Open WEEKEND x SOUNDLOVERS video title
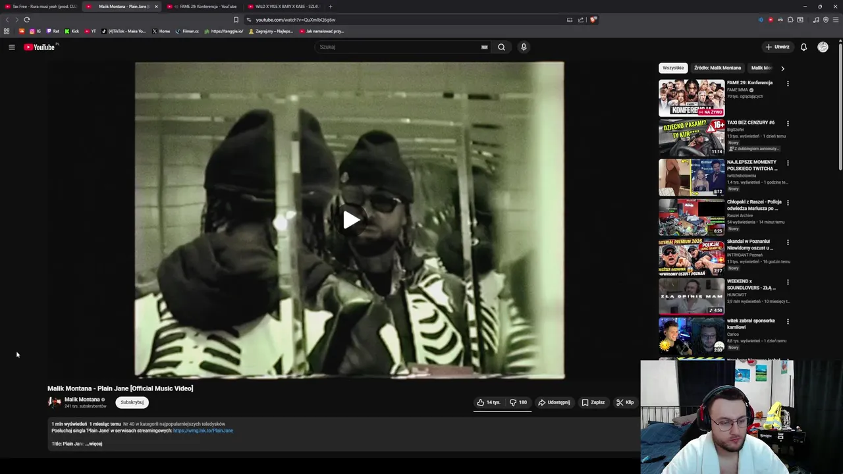Viewport: 843px width, 474px height. coord(752,284)
